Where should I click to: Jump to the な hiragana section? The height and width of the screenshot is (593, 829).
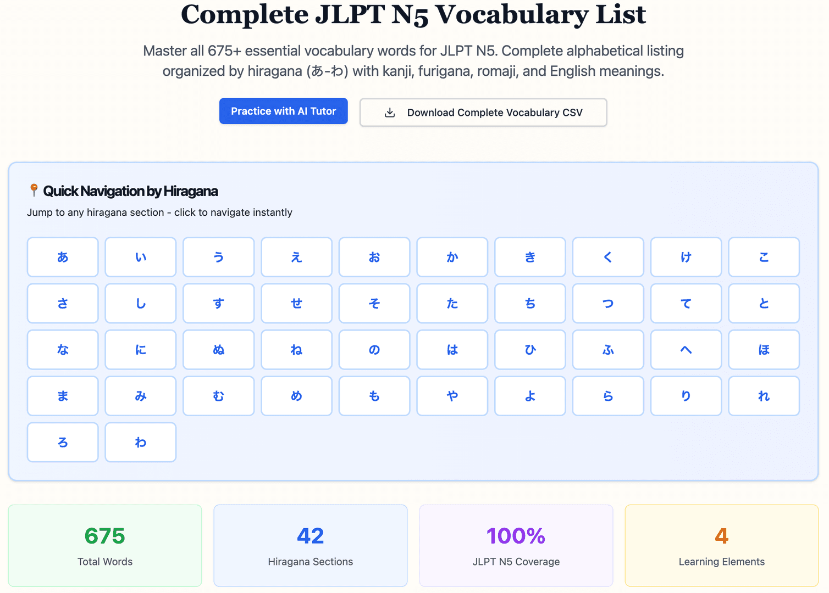pyautogui.click(x=63, y=349)
